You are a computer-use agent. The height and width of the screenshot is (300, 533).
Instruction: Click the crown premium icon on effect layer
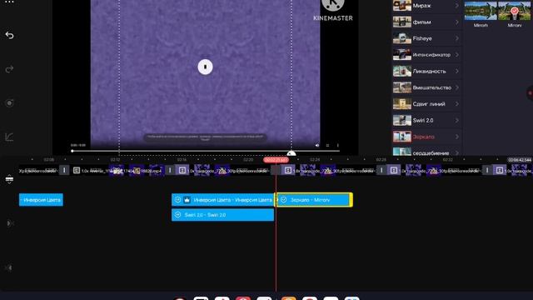click(x=187, y=200)
